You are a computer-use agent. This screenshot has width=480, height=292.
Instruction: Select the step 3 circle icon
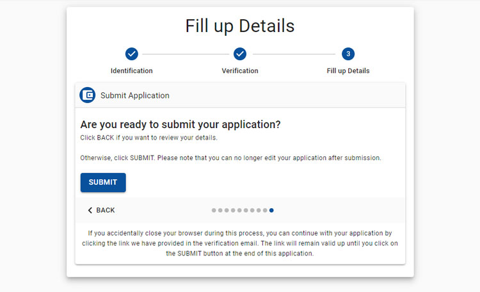coord(348,54)
